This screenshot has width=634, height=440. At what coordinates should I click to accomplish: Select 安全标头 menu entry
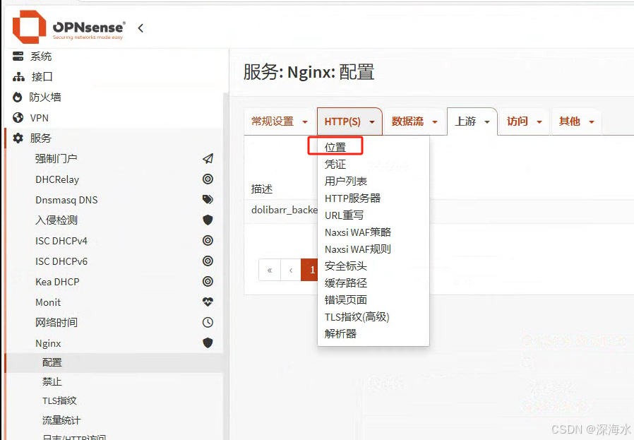pyautogui.click(x=346, y=266)
